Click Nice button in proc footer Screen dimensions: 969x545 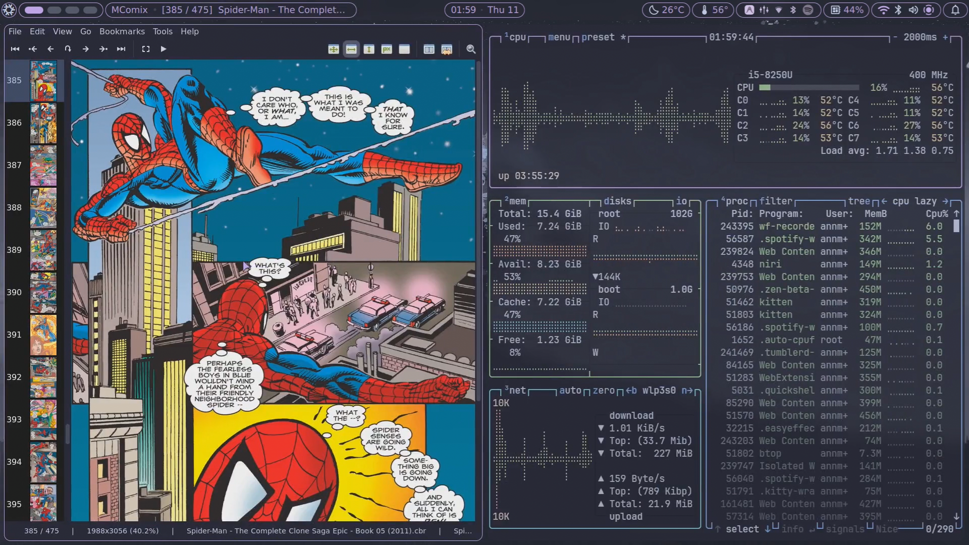tap(887, 529)
